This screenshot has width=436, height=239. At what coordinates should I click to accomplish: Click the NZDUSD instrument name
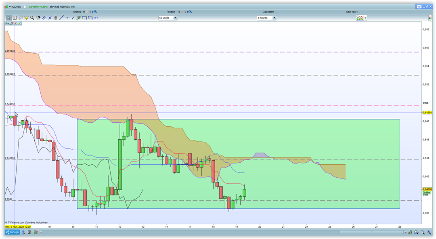point(16,7)
